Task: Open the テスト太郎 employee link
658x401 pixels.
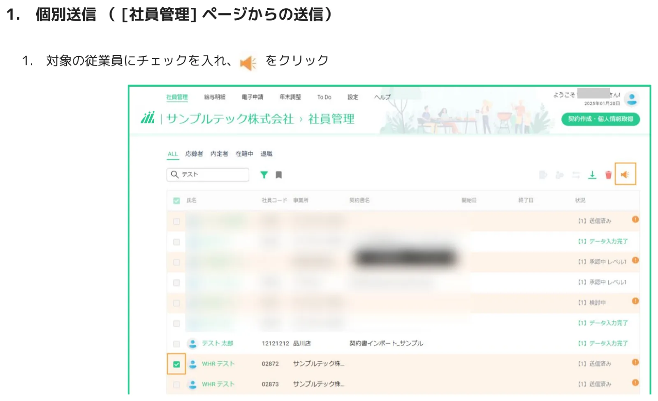Action: (218, 343)
